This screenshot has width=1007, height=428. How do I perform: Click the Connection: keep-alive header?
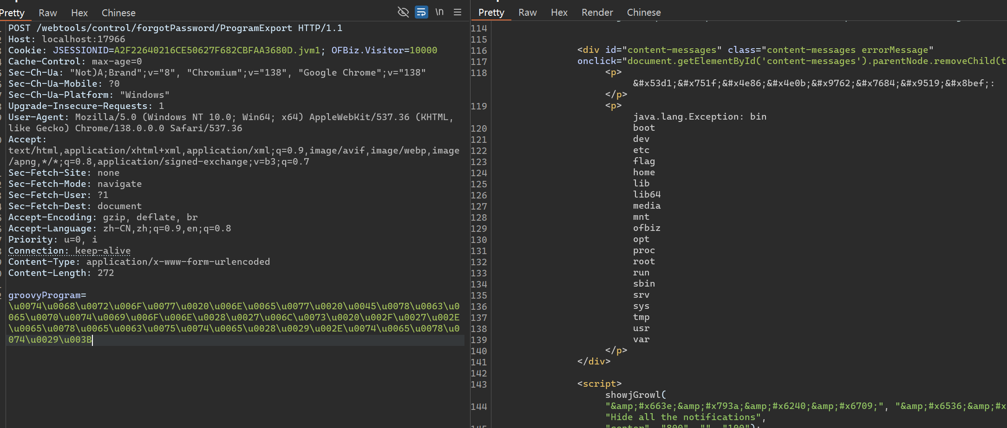69,251
